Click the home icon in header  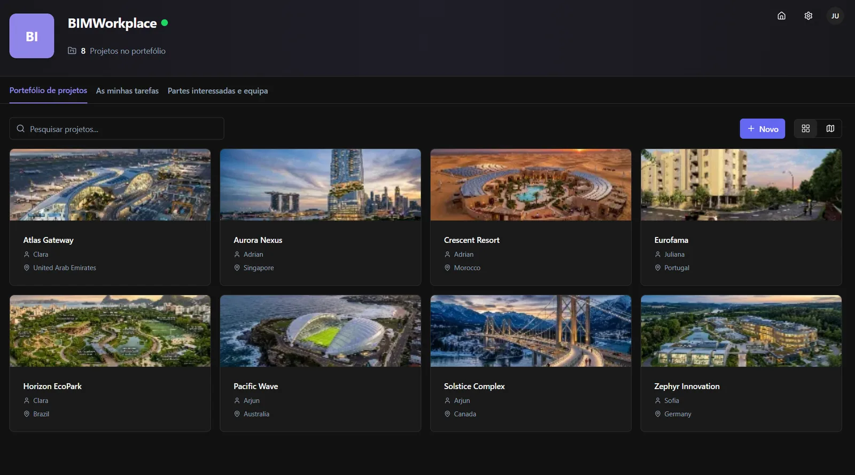pos(781,16)
